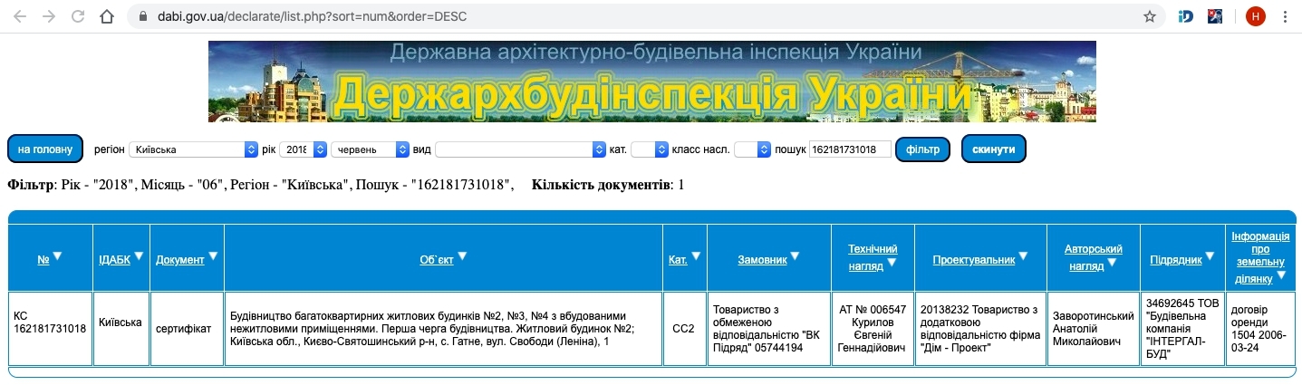
Task: Sort by Документ using its arrow icon
Action: (x=214, y=256)
